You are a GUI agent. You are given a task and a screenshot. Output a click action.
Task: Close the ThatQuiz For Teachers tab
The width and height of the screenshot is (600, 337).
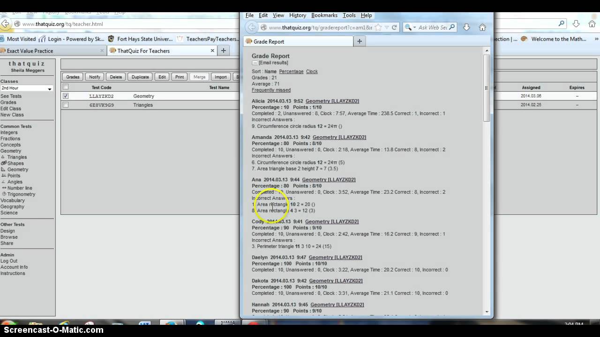(212, 51)
